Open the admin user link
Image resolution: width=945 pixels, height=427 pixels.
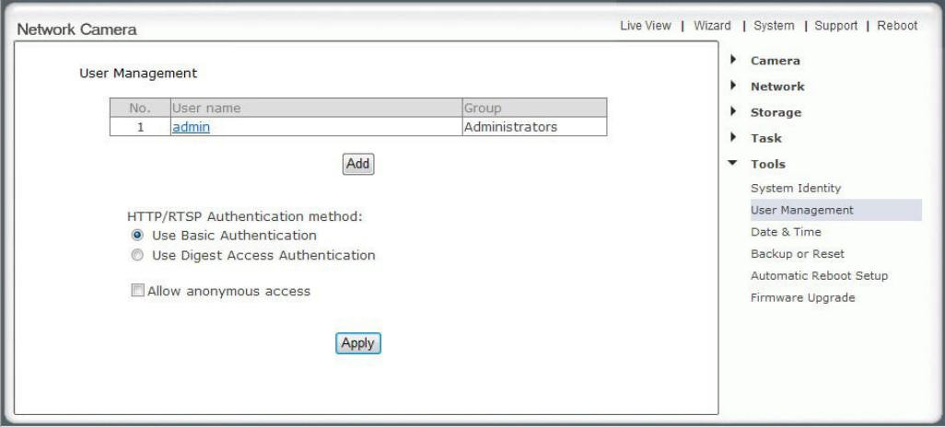(191, 127)
